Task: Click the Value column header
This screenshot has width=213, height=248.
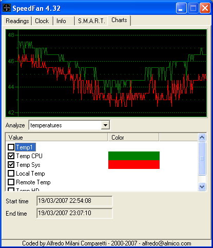Action: point(56,137)
